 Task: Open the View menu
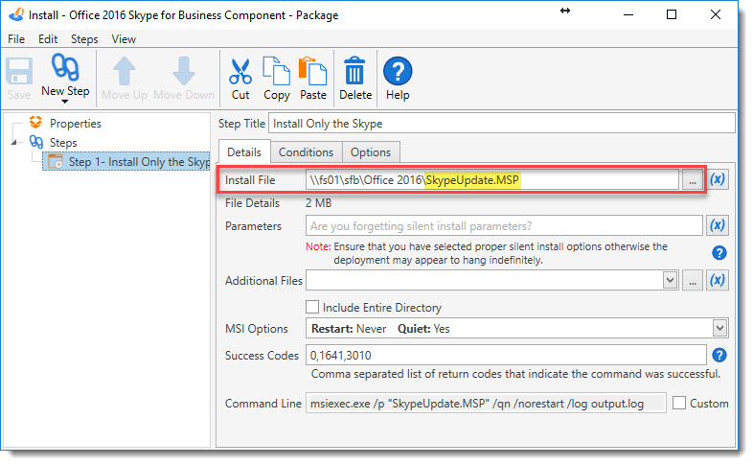coord(124,39)
